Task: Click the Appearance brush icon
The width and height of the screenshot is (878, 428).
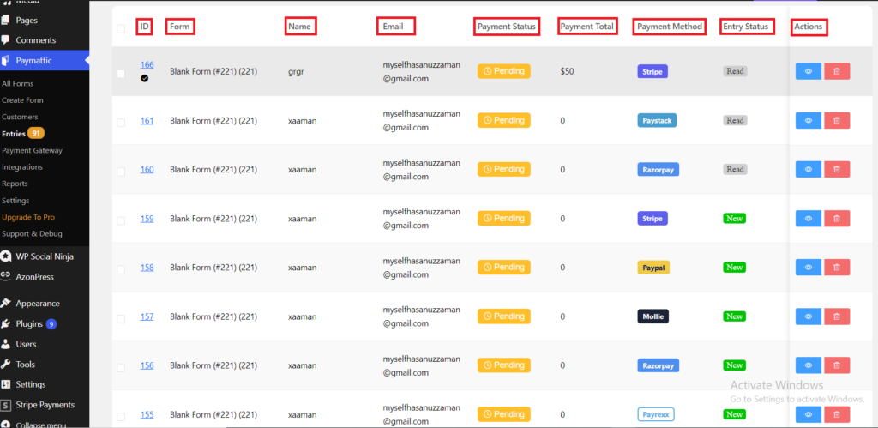Action: pos(6,303)
